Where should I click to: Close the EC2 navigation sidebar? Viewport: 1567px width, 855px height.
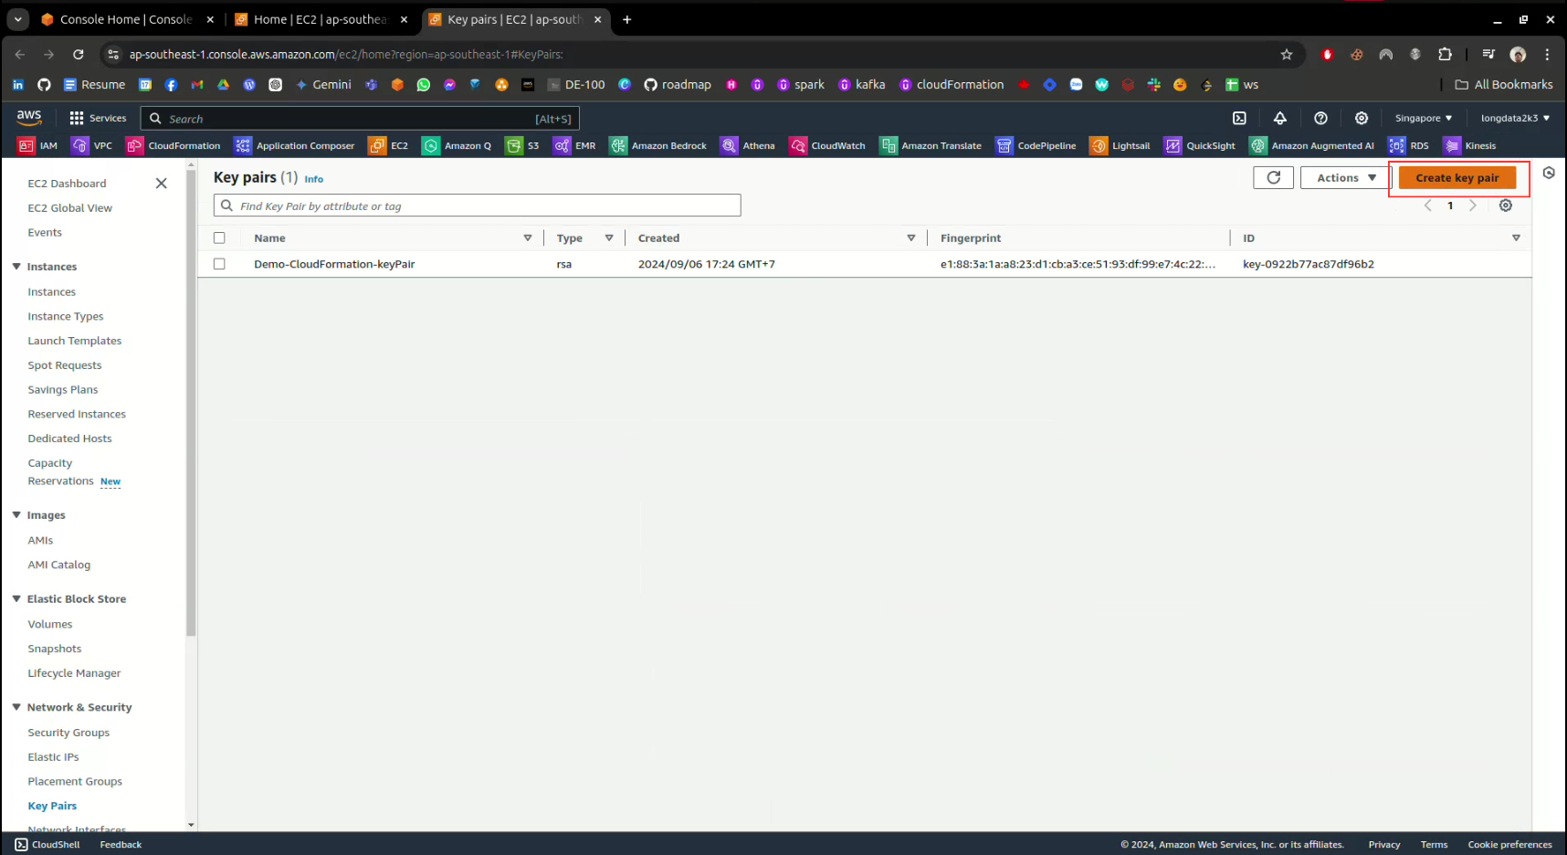click(x=162, y=184)
